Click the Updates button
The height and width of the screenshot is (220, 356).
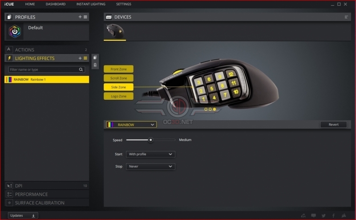23,216
